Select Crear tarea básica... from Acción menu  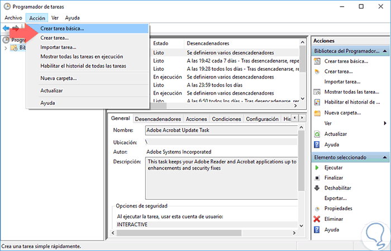point(88,28)
